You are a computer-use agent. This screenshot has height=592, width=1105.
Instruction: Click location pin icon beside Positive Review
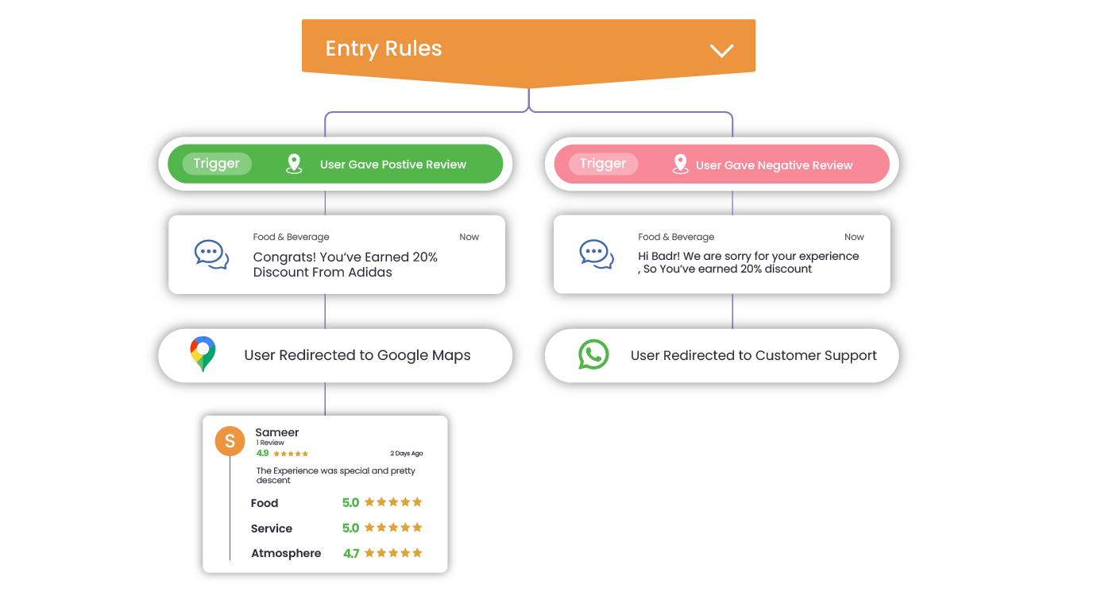pos(294,164)
